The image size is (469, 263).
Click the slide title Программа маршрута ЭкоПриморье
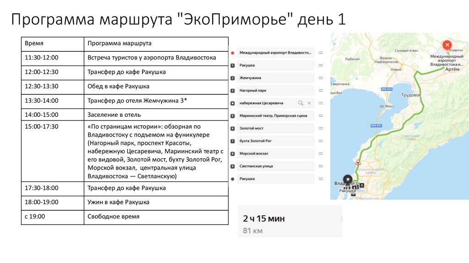tap(178, 19)
